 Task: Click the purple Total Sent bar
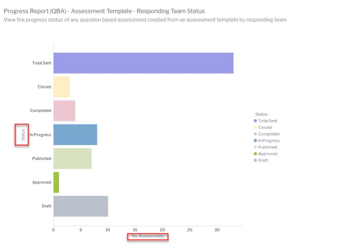coord(143,63)
